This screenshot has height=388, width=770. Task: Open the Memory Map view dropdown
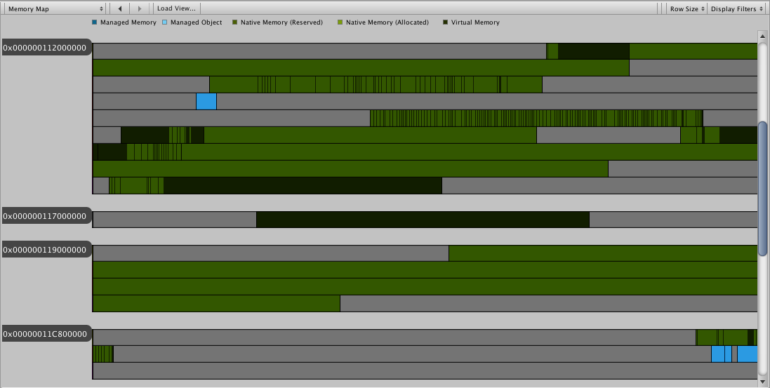point(55,8)
